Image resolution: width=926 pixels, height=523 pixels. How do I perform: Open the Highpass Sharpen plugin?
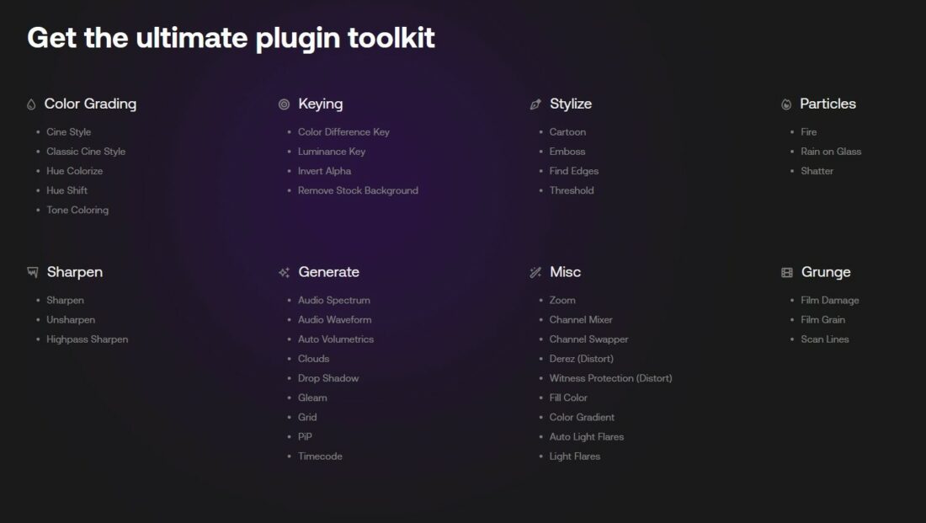(88, 339)
